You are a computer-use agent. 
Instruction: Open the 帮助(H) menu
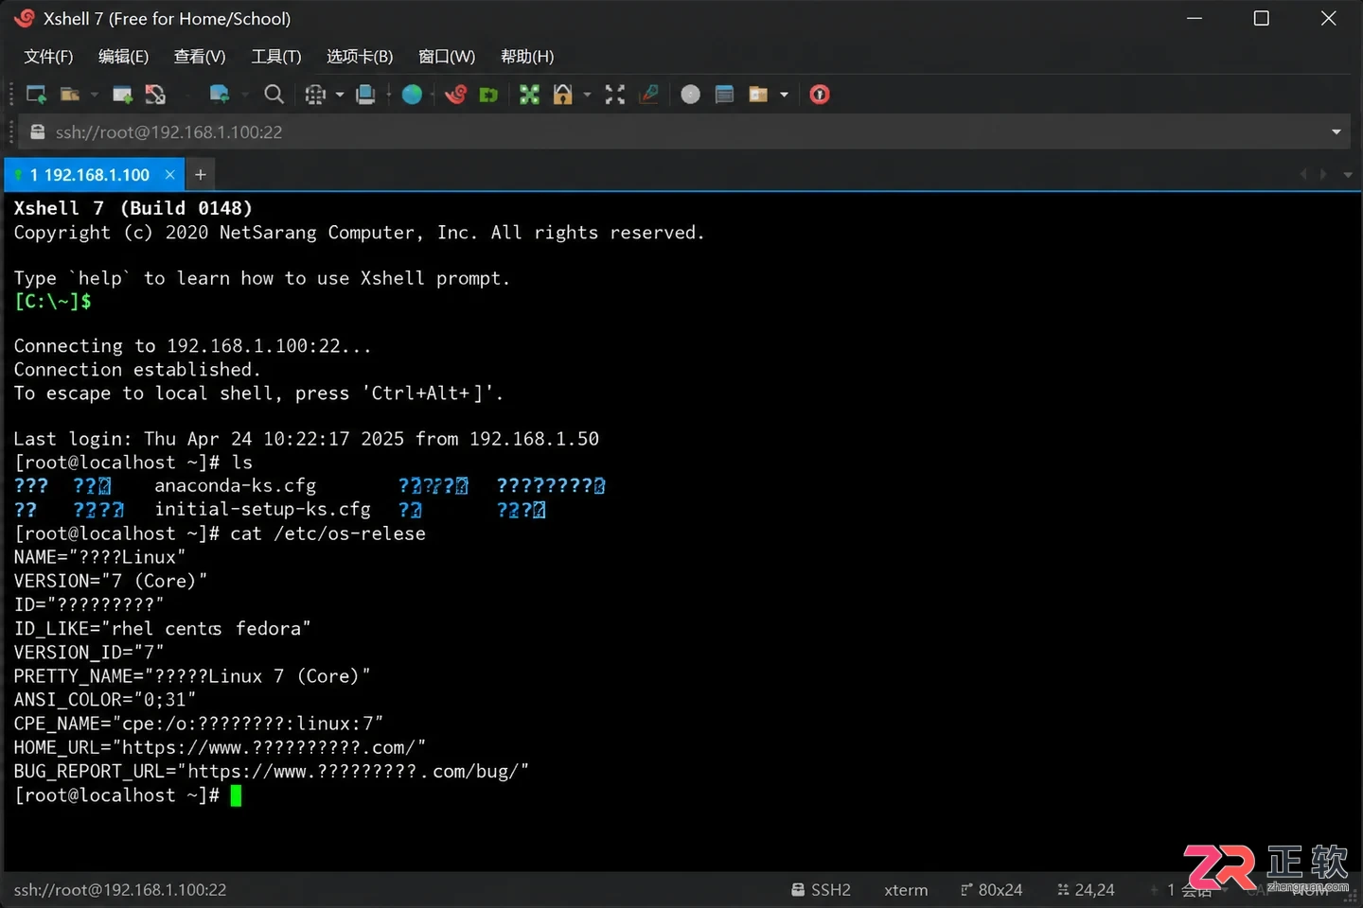click(527, 57)
